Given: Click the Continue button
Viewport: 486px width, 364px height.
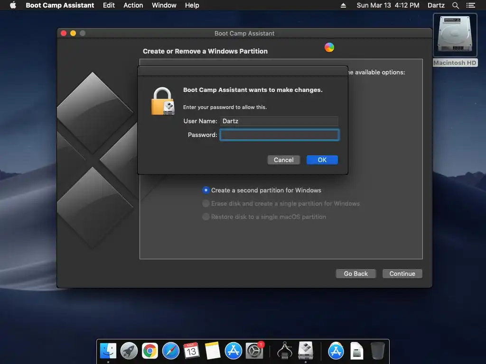Looking at the screenshot, I should click(x=402, y=273).
